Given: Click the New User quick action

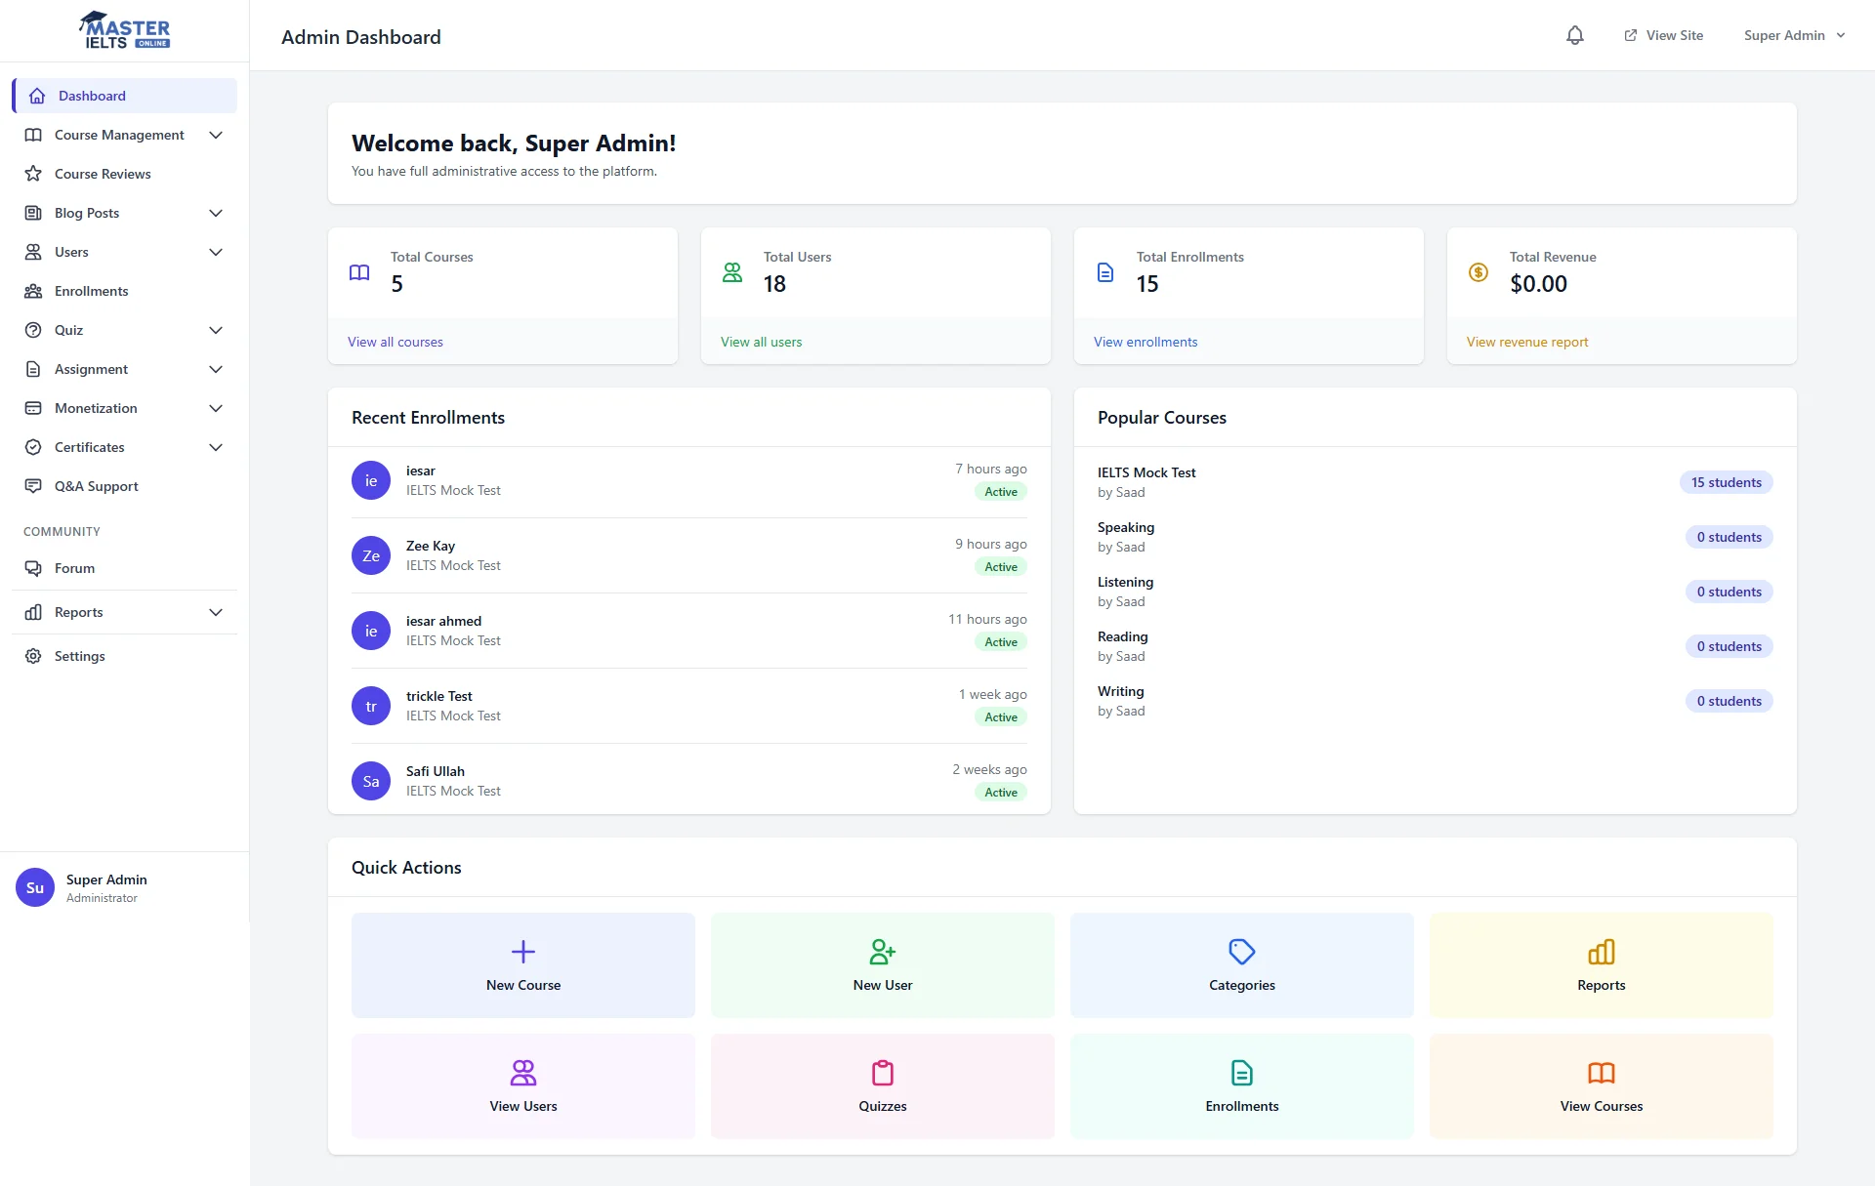Looking at the screenshot, I should [883, 965].
